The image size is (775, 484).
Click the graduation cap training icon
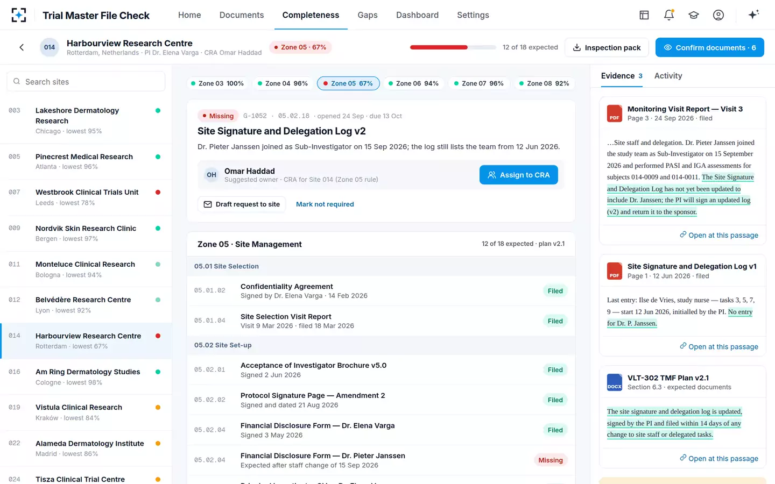tap(694, 15)
